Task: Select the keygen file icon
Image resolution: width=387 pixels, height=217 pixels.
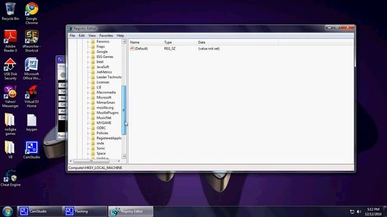Action: tap(31, 122)
